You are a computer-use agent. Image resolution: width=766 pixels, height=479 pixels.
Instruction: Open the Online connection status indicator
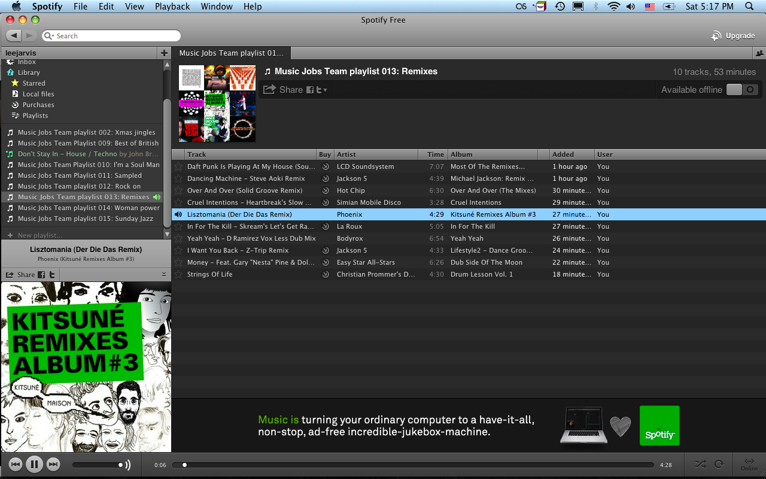[749, 464]
